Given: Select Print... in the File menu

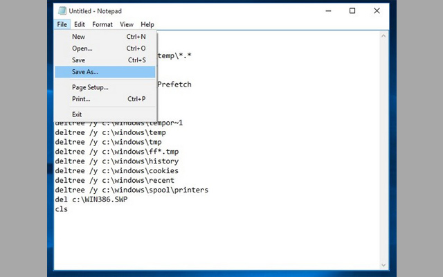Looking at the screenshot, I should (81, 99).
